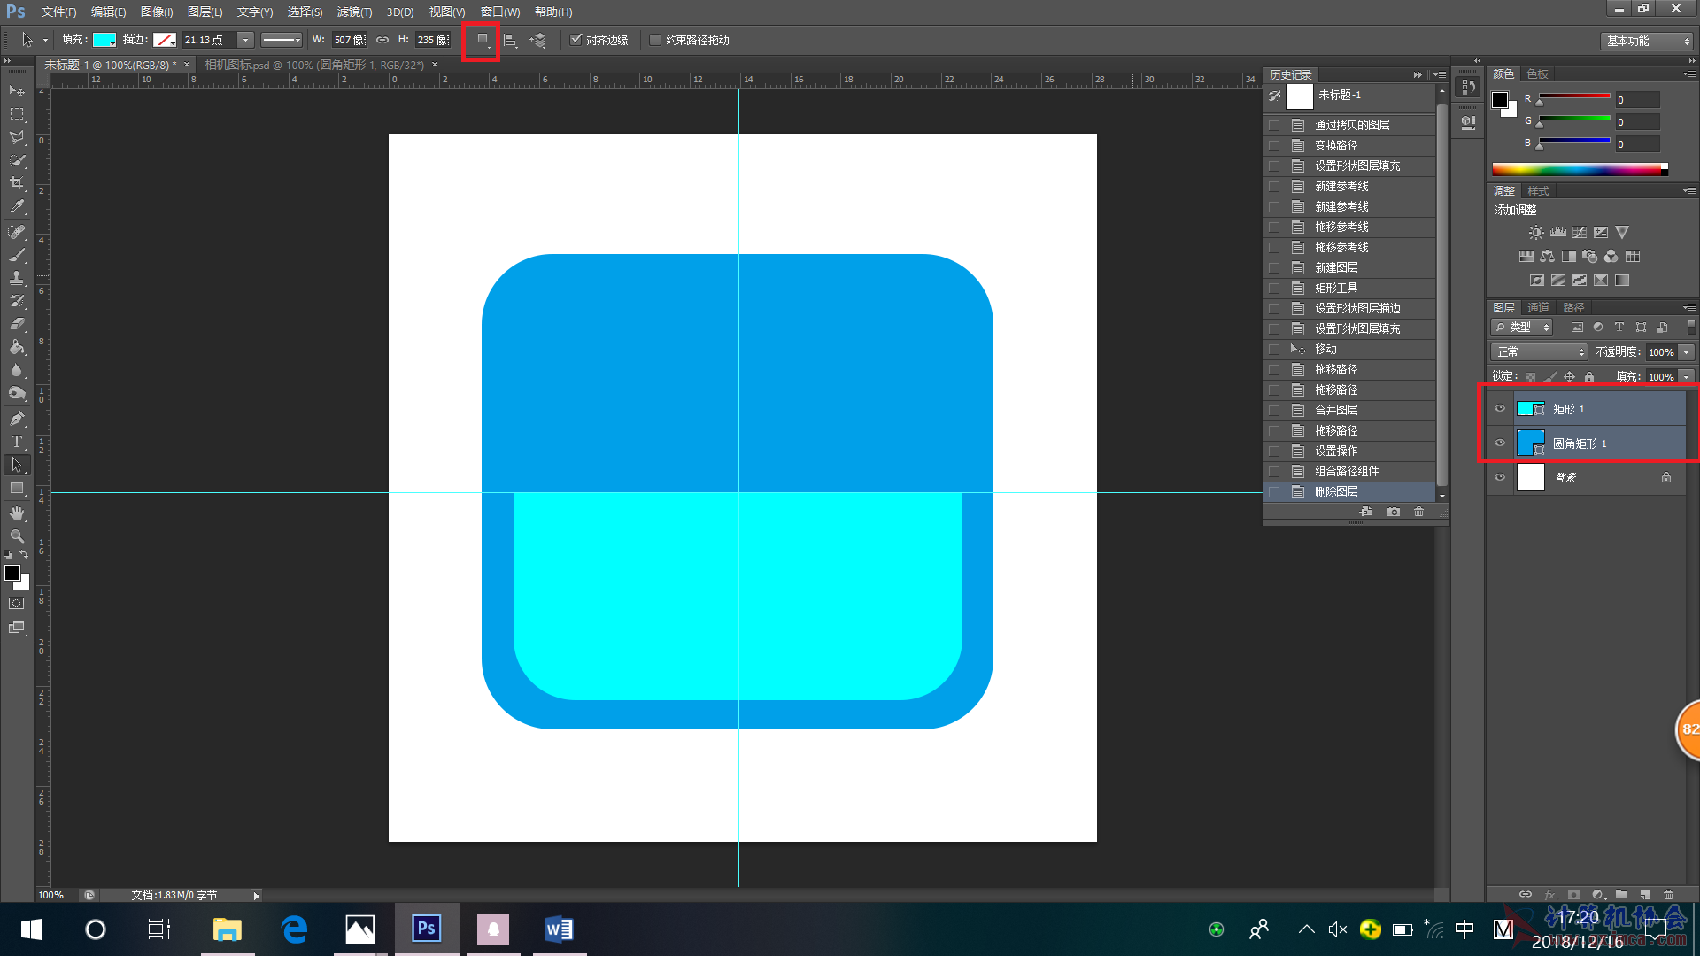Open the stroke line style dropdown
Image resolution: width=1700 pixels, height=956 pixels.
(282, 40)
